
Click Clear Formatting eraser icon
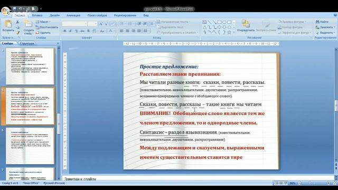pos(112,24)
